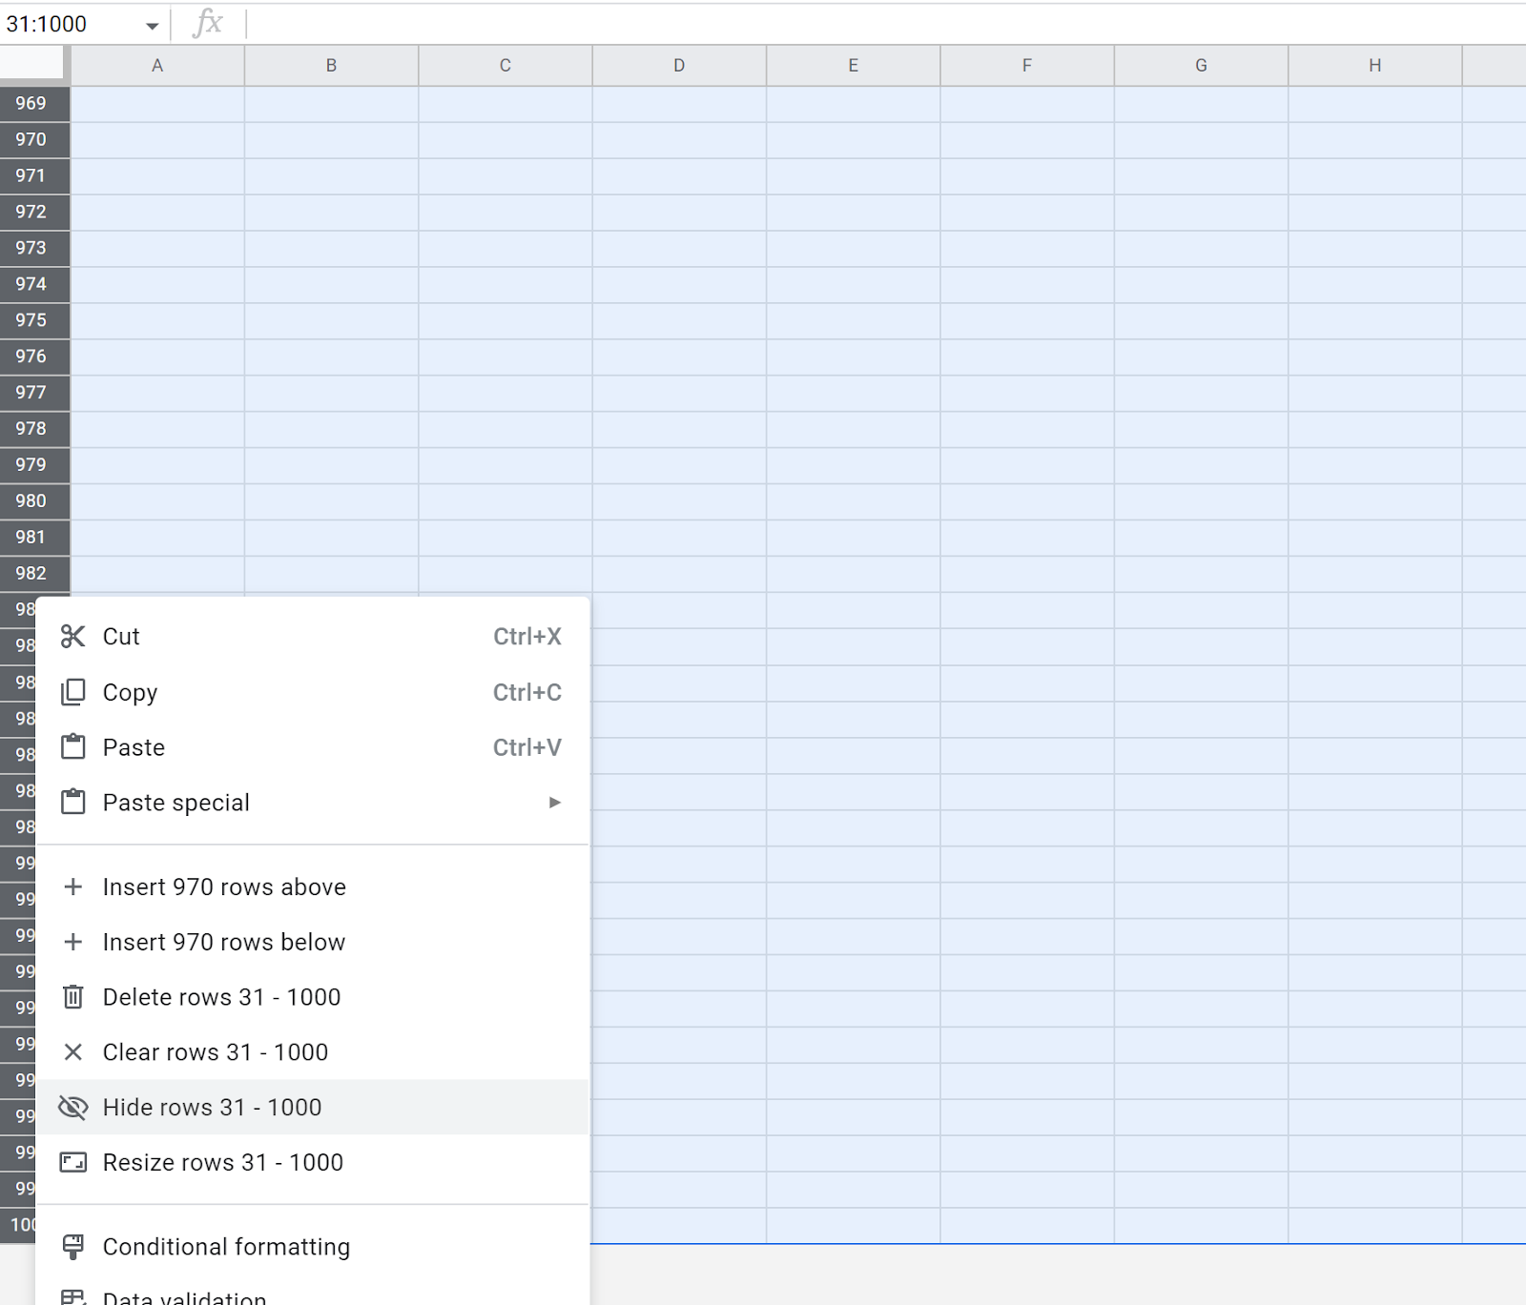Click the Resize rows icon

(73, 1162)
